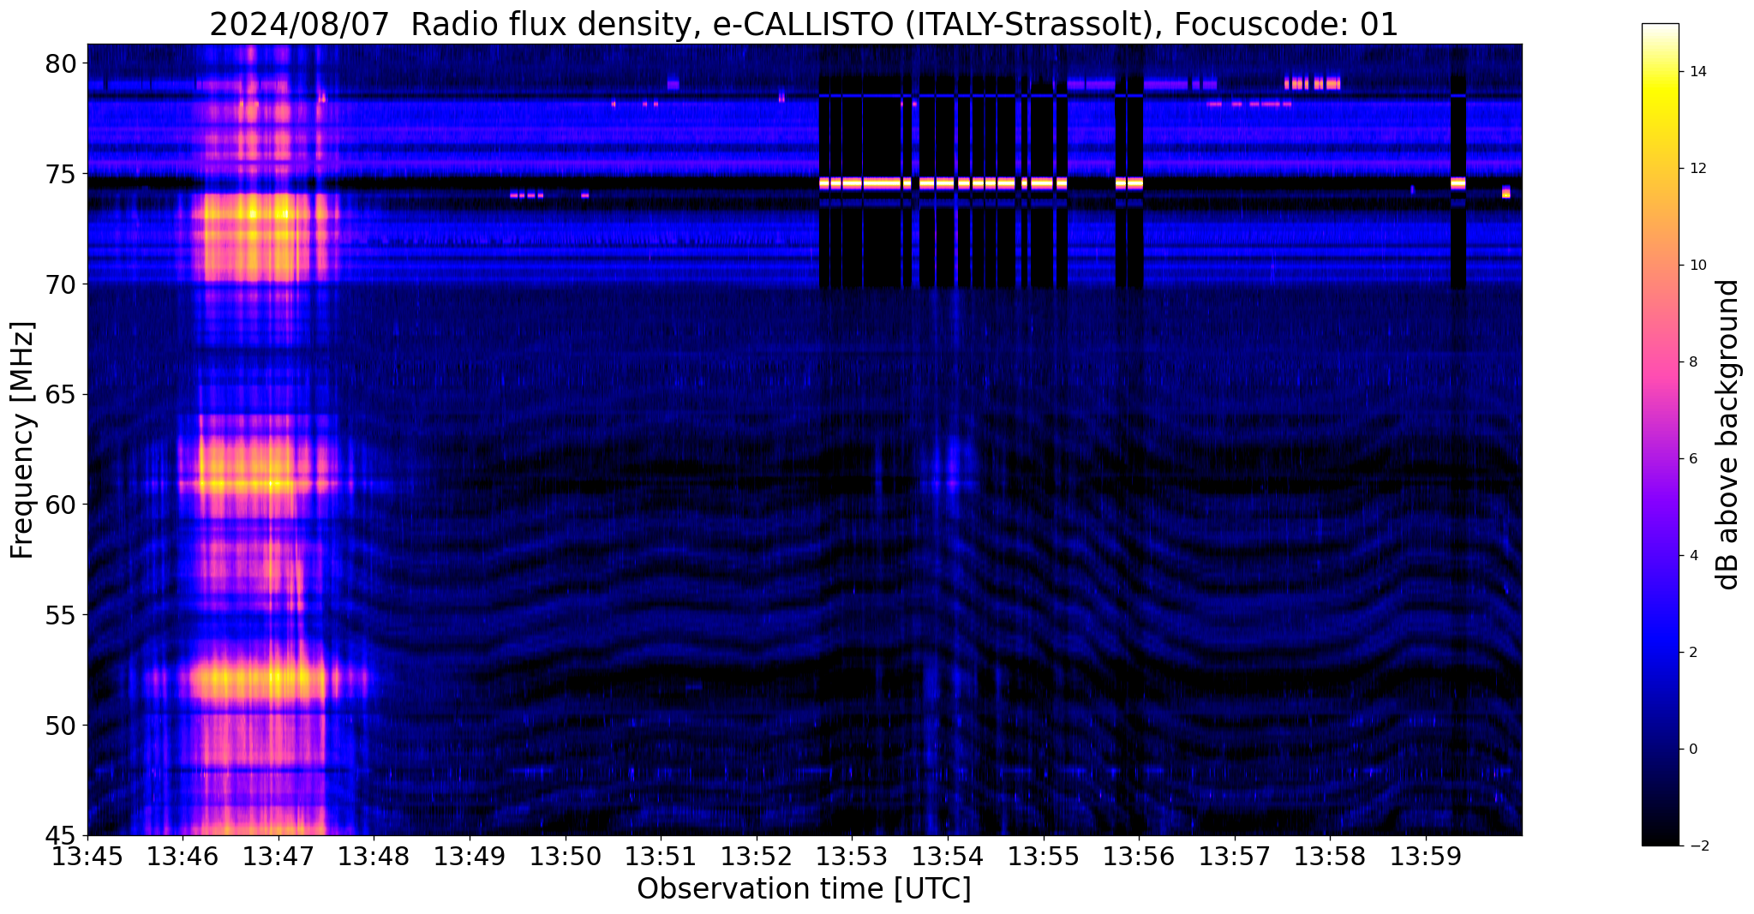Click the 65 MHz frequency tick label
1754x914 pixels.
pyautogui.click(x=61, y=395)
